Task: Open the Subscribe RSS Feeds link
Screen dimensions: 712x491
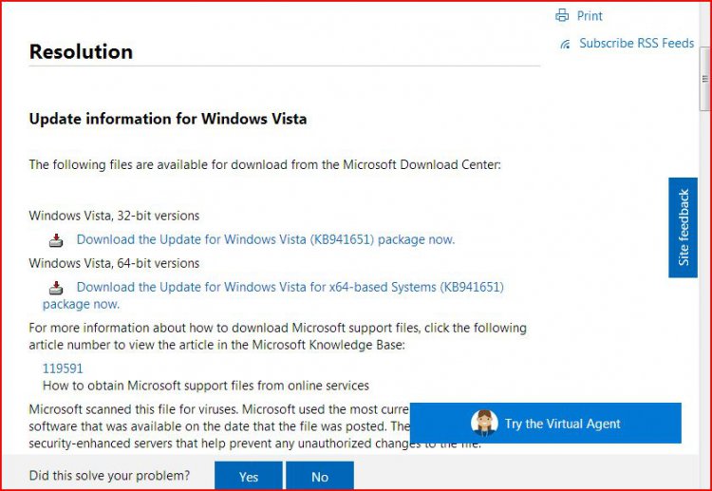Action: click(x=636, y=44)
